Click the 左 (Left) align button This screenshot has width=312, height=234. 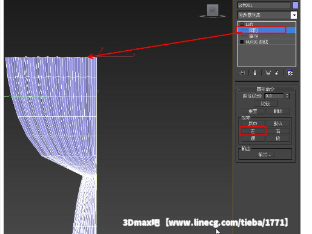253,131
